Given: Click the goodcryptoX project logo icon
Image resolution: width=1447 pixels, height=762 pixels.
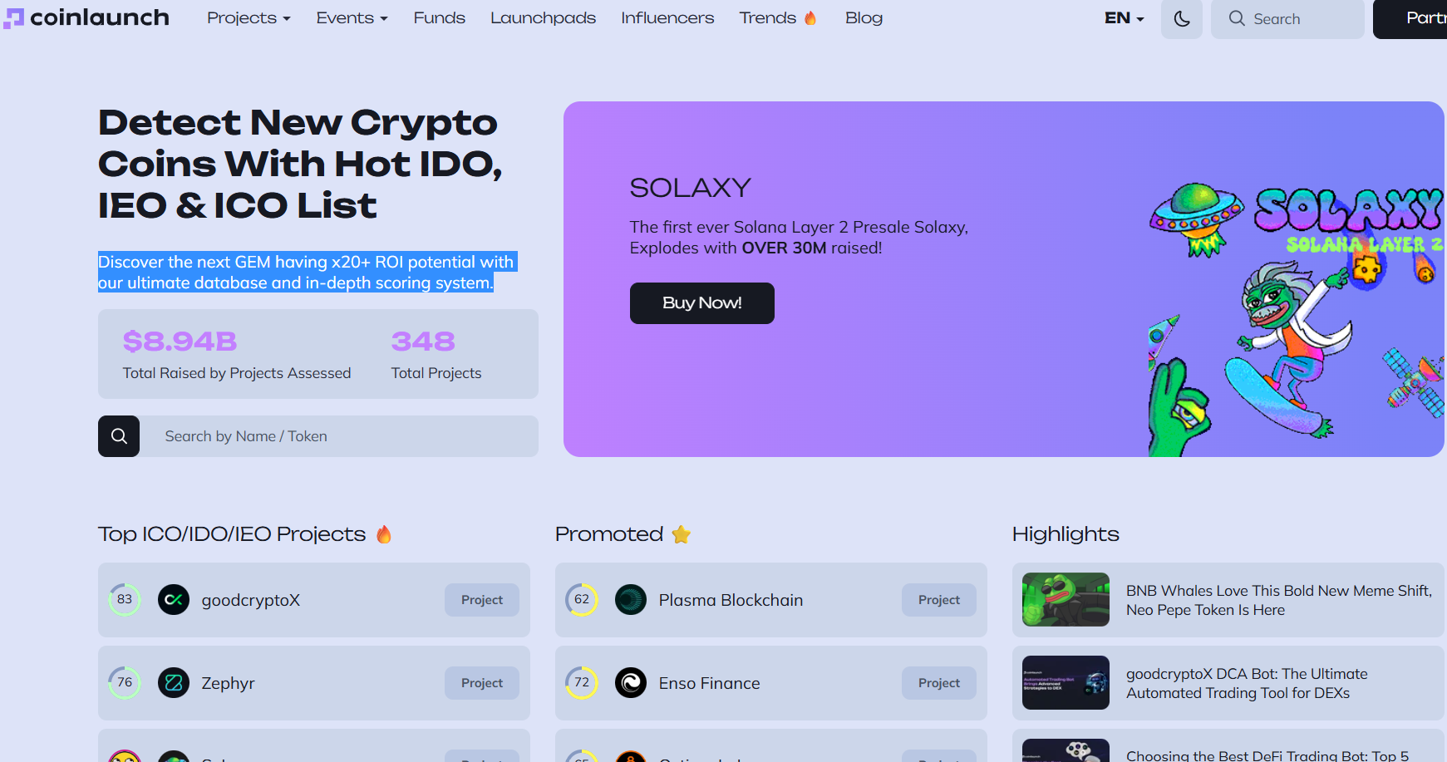Looking at the screenshot, I should click(x=174, y=600).
